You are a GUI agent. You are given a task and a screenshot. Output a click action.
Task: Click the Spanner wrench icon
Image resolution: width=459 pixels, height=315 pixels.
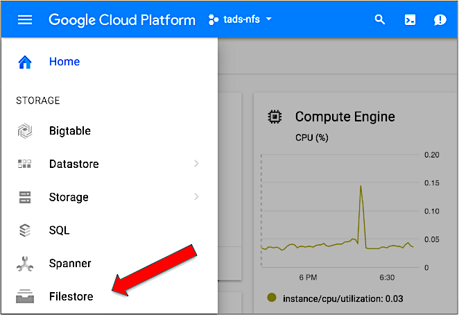pos(25,264)
